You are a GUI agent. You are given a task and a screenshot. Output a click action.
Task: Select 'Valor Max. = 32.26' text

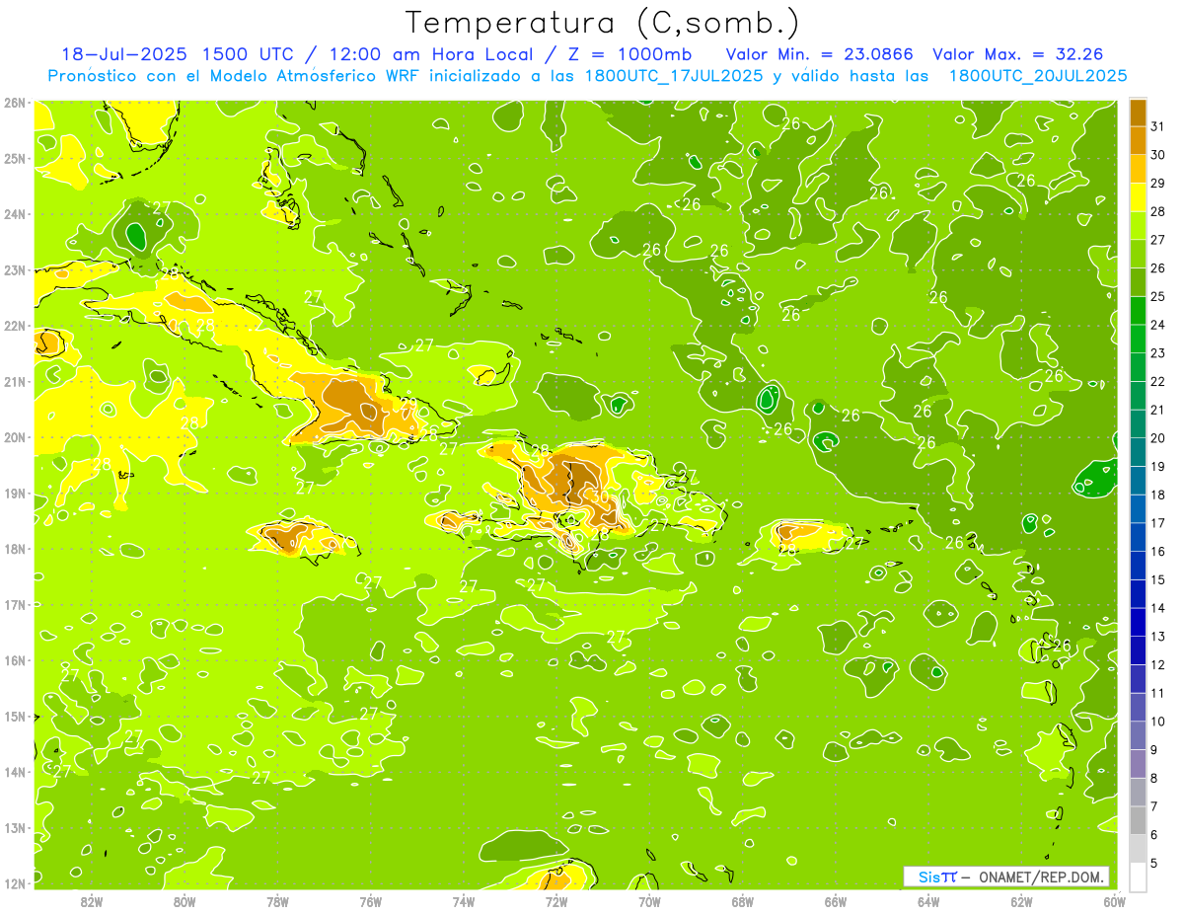[1017, 54]
